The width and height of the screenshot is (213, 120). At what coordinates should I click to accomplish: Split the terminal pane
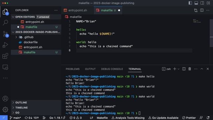(x=184, y=69)
